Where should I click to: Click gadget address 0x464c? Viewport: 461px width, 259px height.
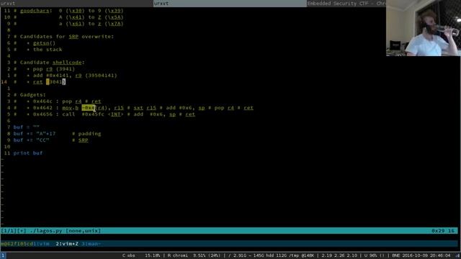coord(42,101)
